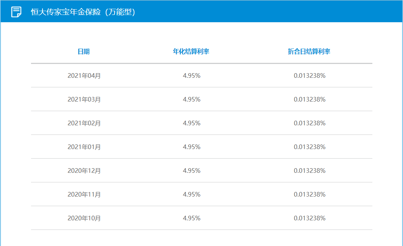
Task: Select the 2020年12月 date cell
Action: coord(84,171)
